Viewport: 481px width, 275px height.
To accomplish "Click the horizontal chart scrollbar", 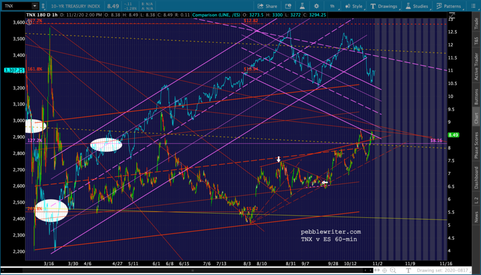I will [x=192, y=270].
